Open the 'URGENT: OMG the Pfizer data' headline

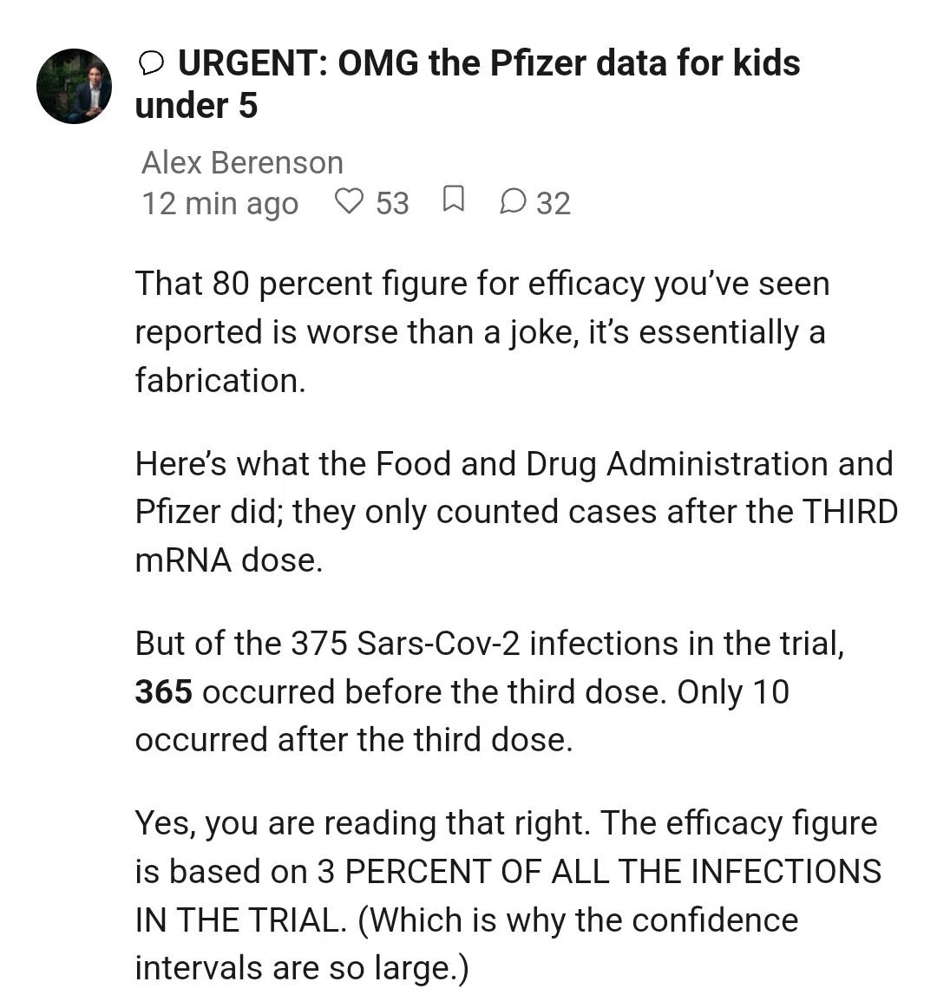pos(468,84)
